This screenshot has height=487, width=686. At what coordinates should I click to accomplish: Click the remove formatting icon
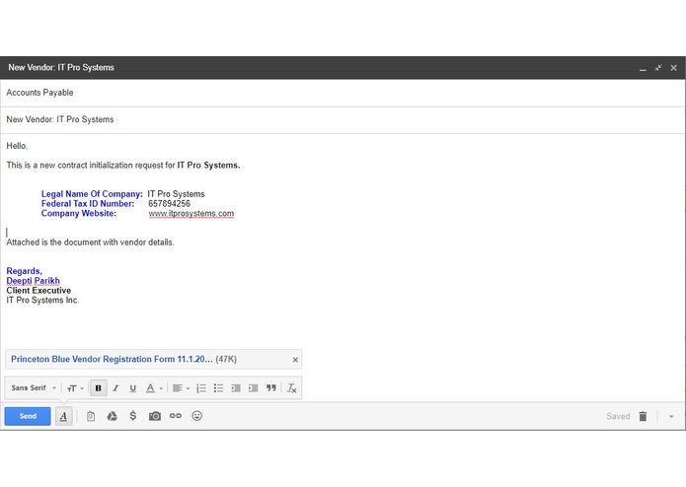(x=292, y=387)
